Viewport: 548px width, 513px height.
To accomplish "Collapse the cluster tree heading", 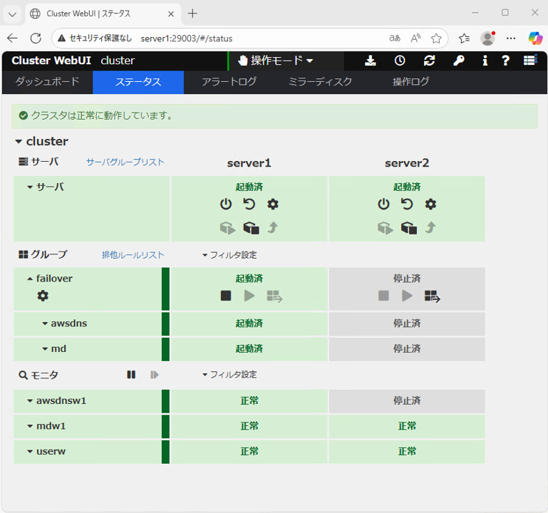I will click(19, 142).
